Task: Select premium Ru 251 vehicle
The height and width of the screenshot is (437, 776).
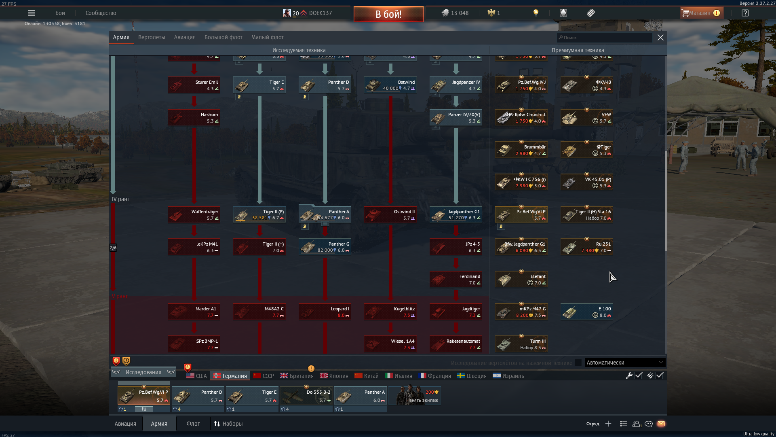Action: click(587, 247)
